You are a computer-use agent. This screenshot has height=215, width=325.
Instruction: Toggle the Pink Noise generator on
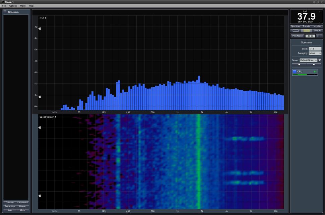298,36
